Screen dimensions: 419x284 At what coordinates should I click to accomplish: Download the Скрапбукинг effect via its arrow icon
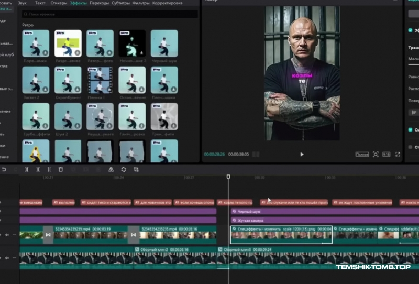(77, 89)
